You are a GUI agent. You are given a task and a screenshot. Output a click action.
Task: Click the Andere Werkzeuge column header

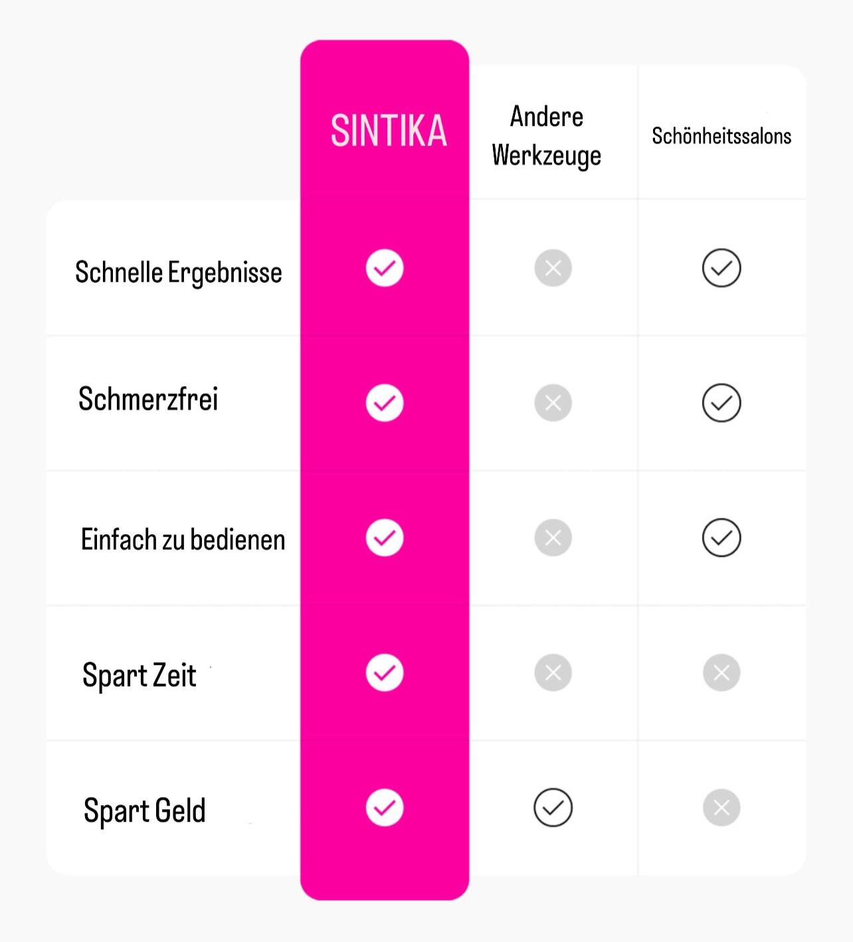pos(547,136)
